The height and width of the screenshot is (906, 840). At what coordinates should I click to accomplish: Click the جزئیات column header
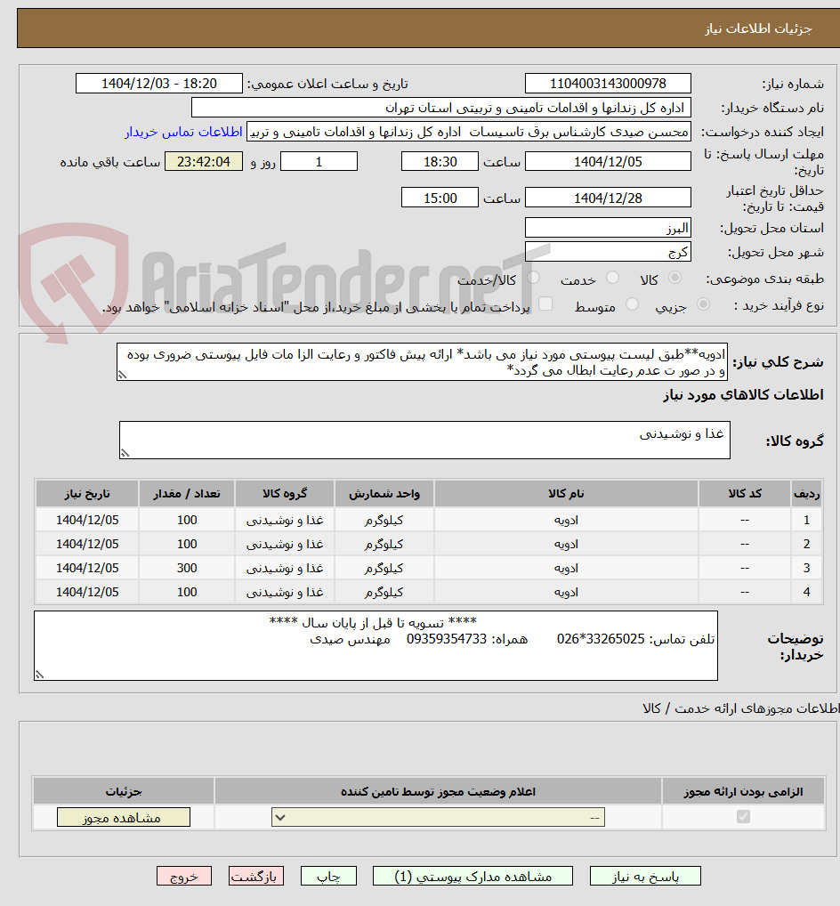click(x=124, y=791)
